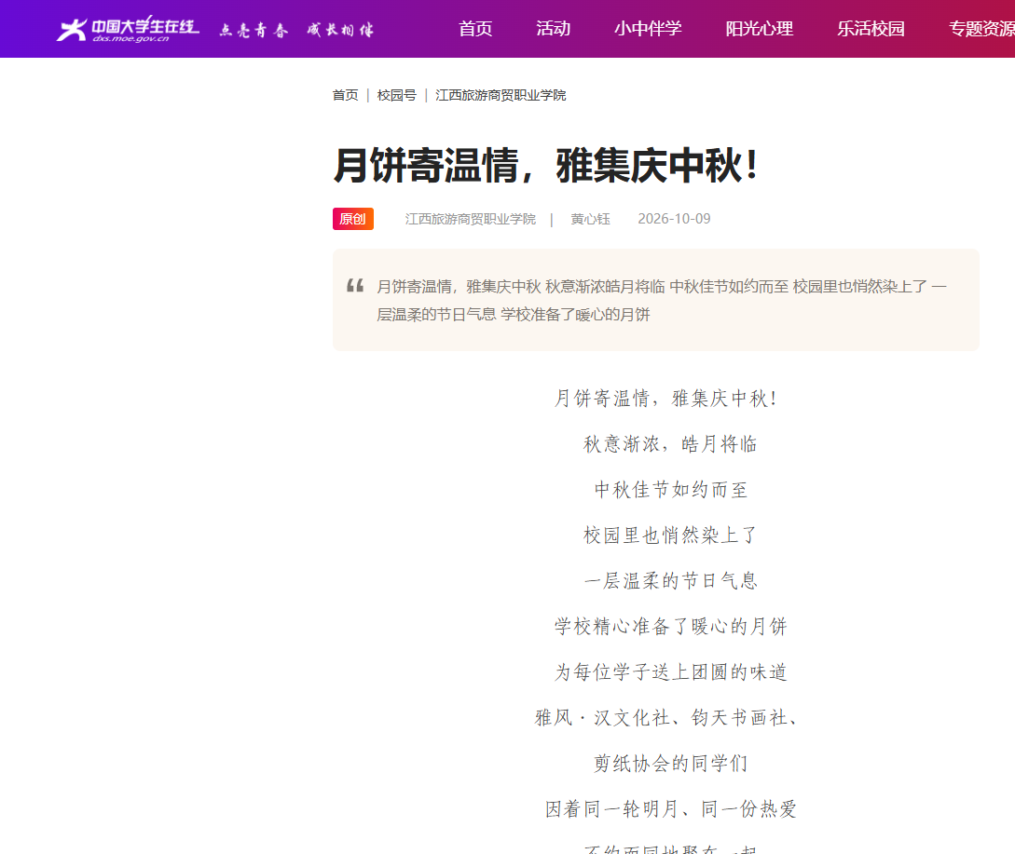This screenshot has height=854, width=1015.
Task: Click the body line 一层温柔的节日气息
Action: pyautogui.click(x=670, y=580)
